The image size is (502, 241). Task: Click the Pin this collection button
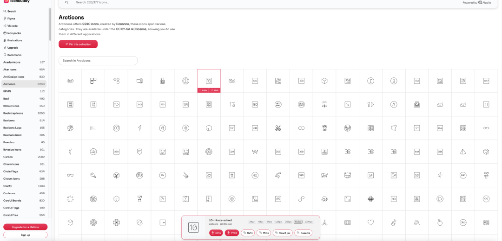click(x=78, y=44)
